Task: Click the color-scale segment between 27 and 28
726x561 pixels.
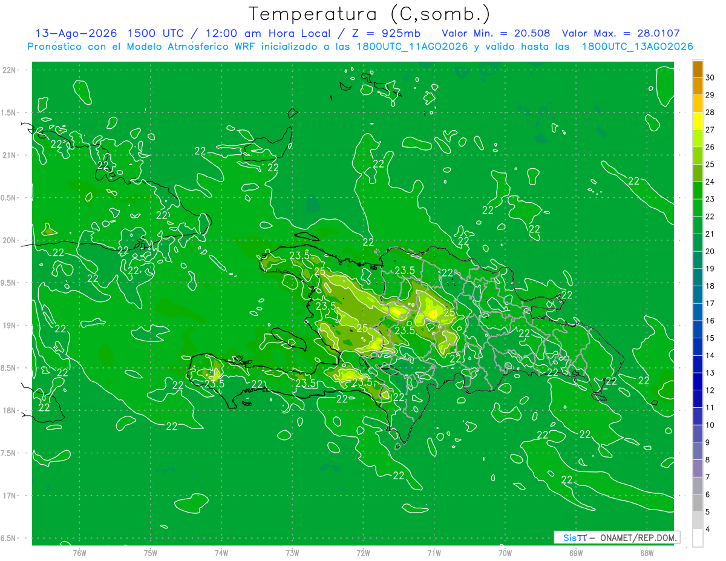Action: (x=698, y=121)
